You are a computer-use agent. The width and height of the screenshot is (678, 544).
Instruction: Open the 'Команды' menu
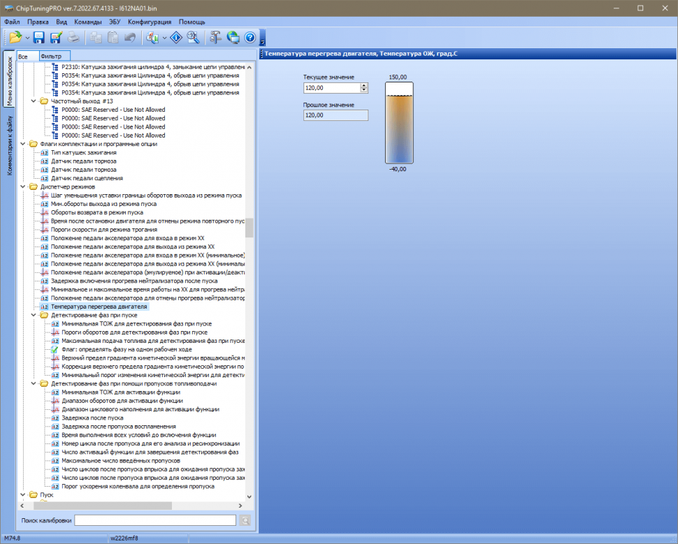click(x=88, y=22)
